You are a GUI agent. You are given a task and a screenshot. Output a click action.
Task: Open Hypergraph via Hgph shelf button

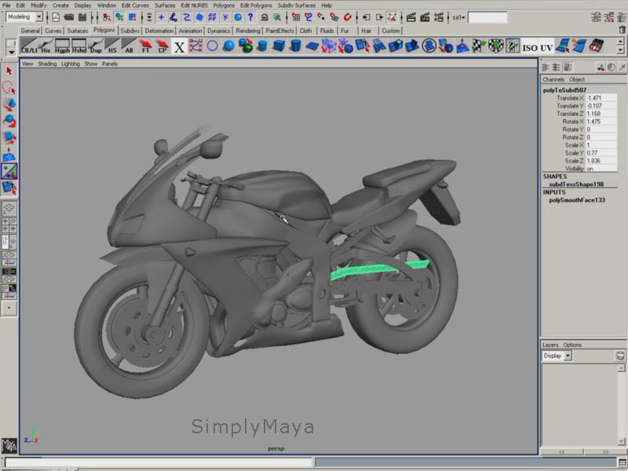click(62, 46)
